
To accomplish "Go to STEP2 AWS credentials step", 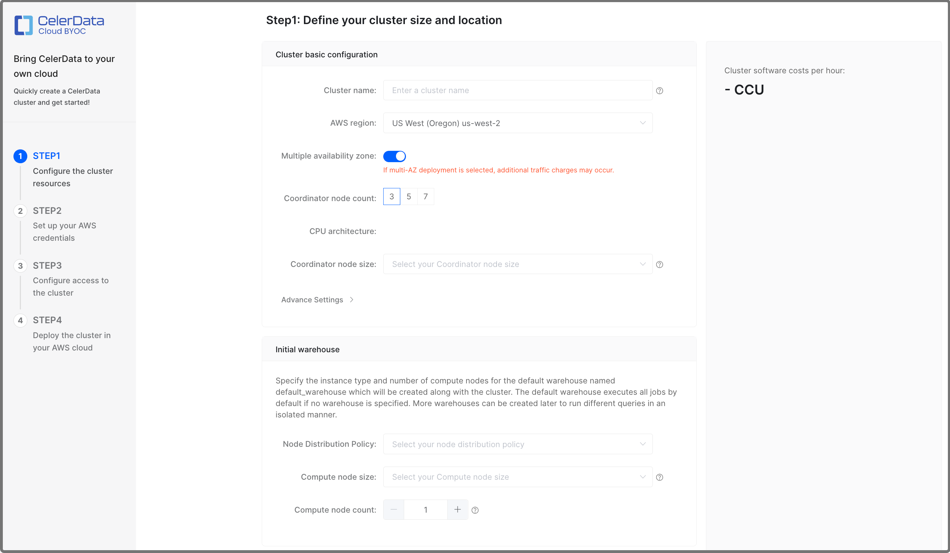I will pyautogui.click(x=47, y=211).
